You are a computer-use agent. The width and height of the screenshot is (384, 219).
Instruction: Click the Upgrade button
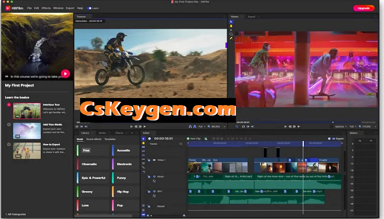(364, 8)
